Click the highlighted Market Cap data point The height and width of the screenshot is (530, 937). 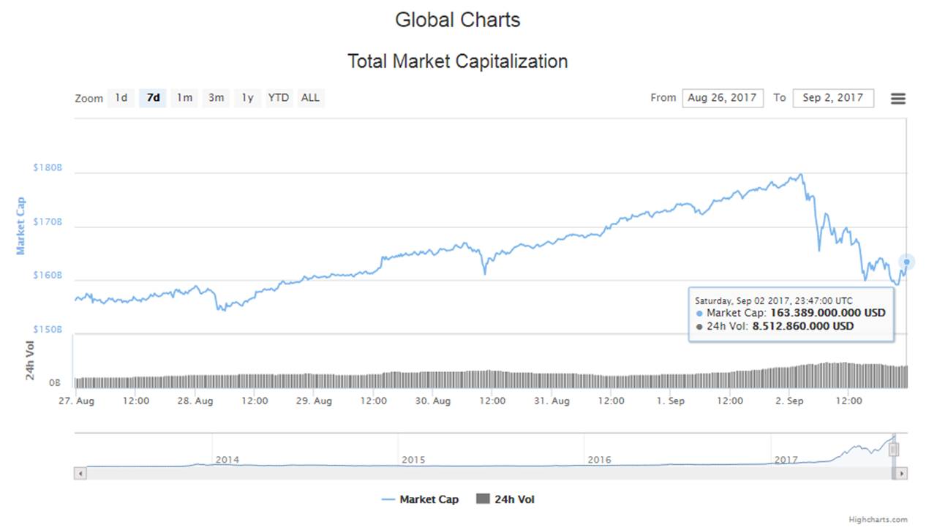pyautogui.click(x=907, y=262)
